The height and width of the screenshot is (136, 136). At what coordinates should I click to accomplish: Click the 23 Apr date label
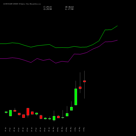coord(27,129)
